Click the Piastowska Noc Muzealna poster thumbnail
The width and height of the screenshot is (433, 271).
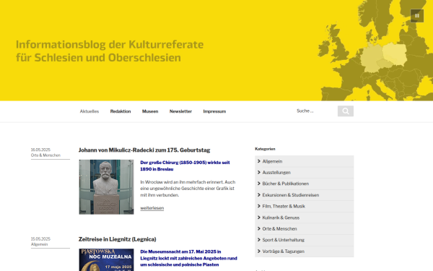tap(106, 259)
